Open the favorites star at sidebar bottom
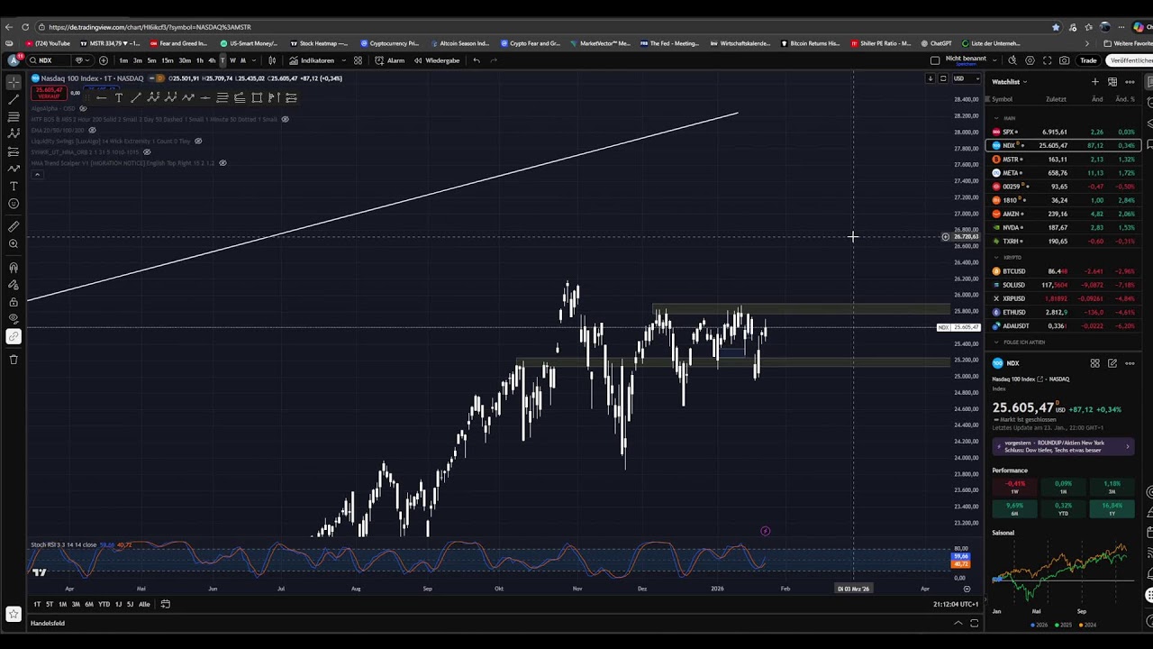This screenshot has width=1153, height=649. (14, 614)
